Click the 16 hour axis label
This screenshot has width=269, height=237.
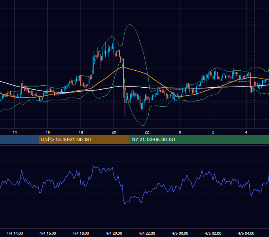point(48,132)
